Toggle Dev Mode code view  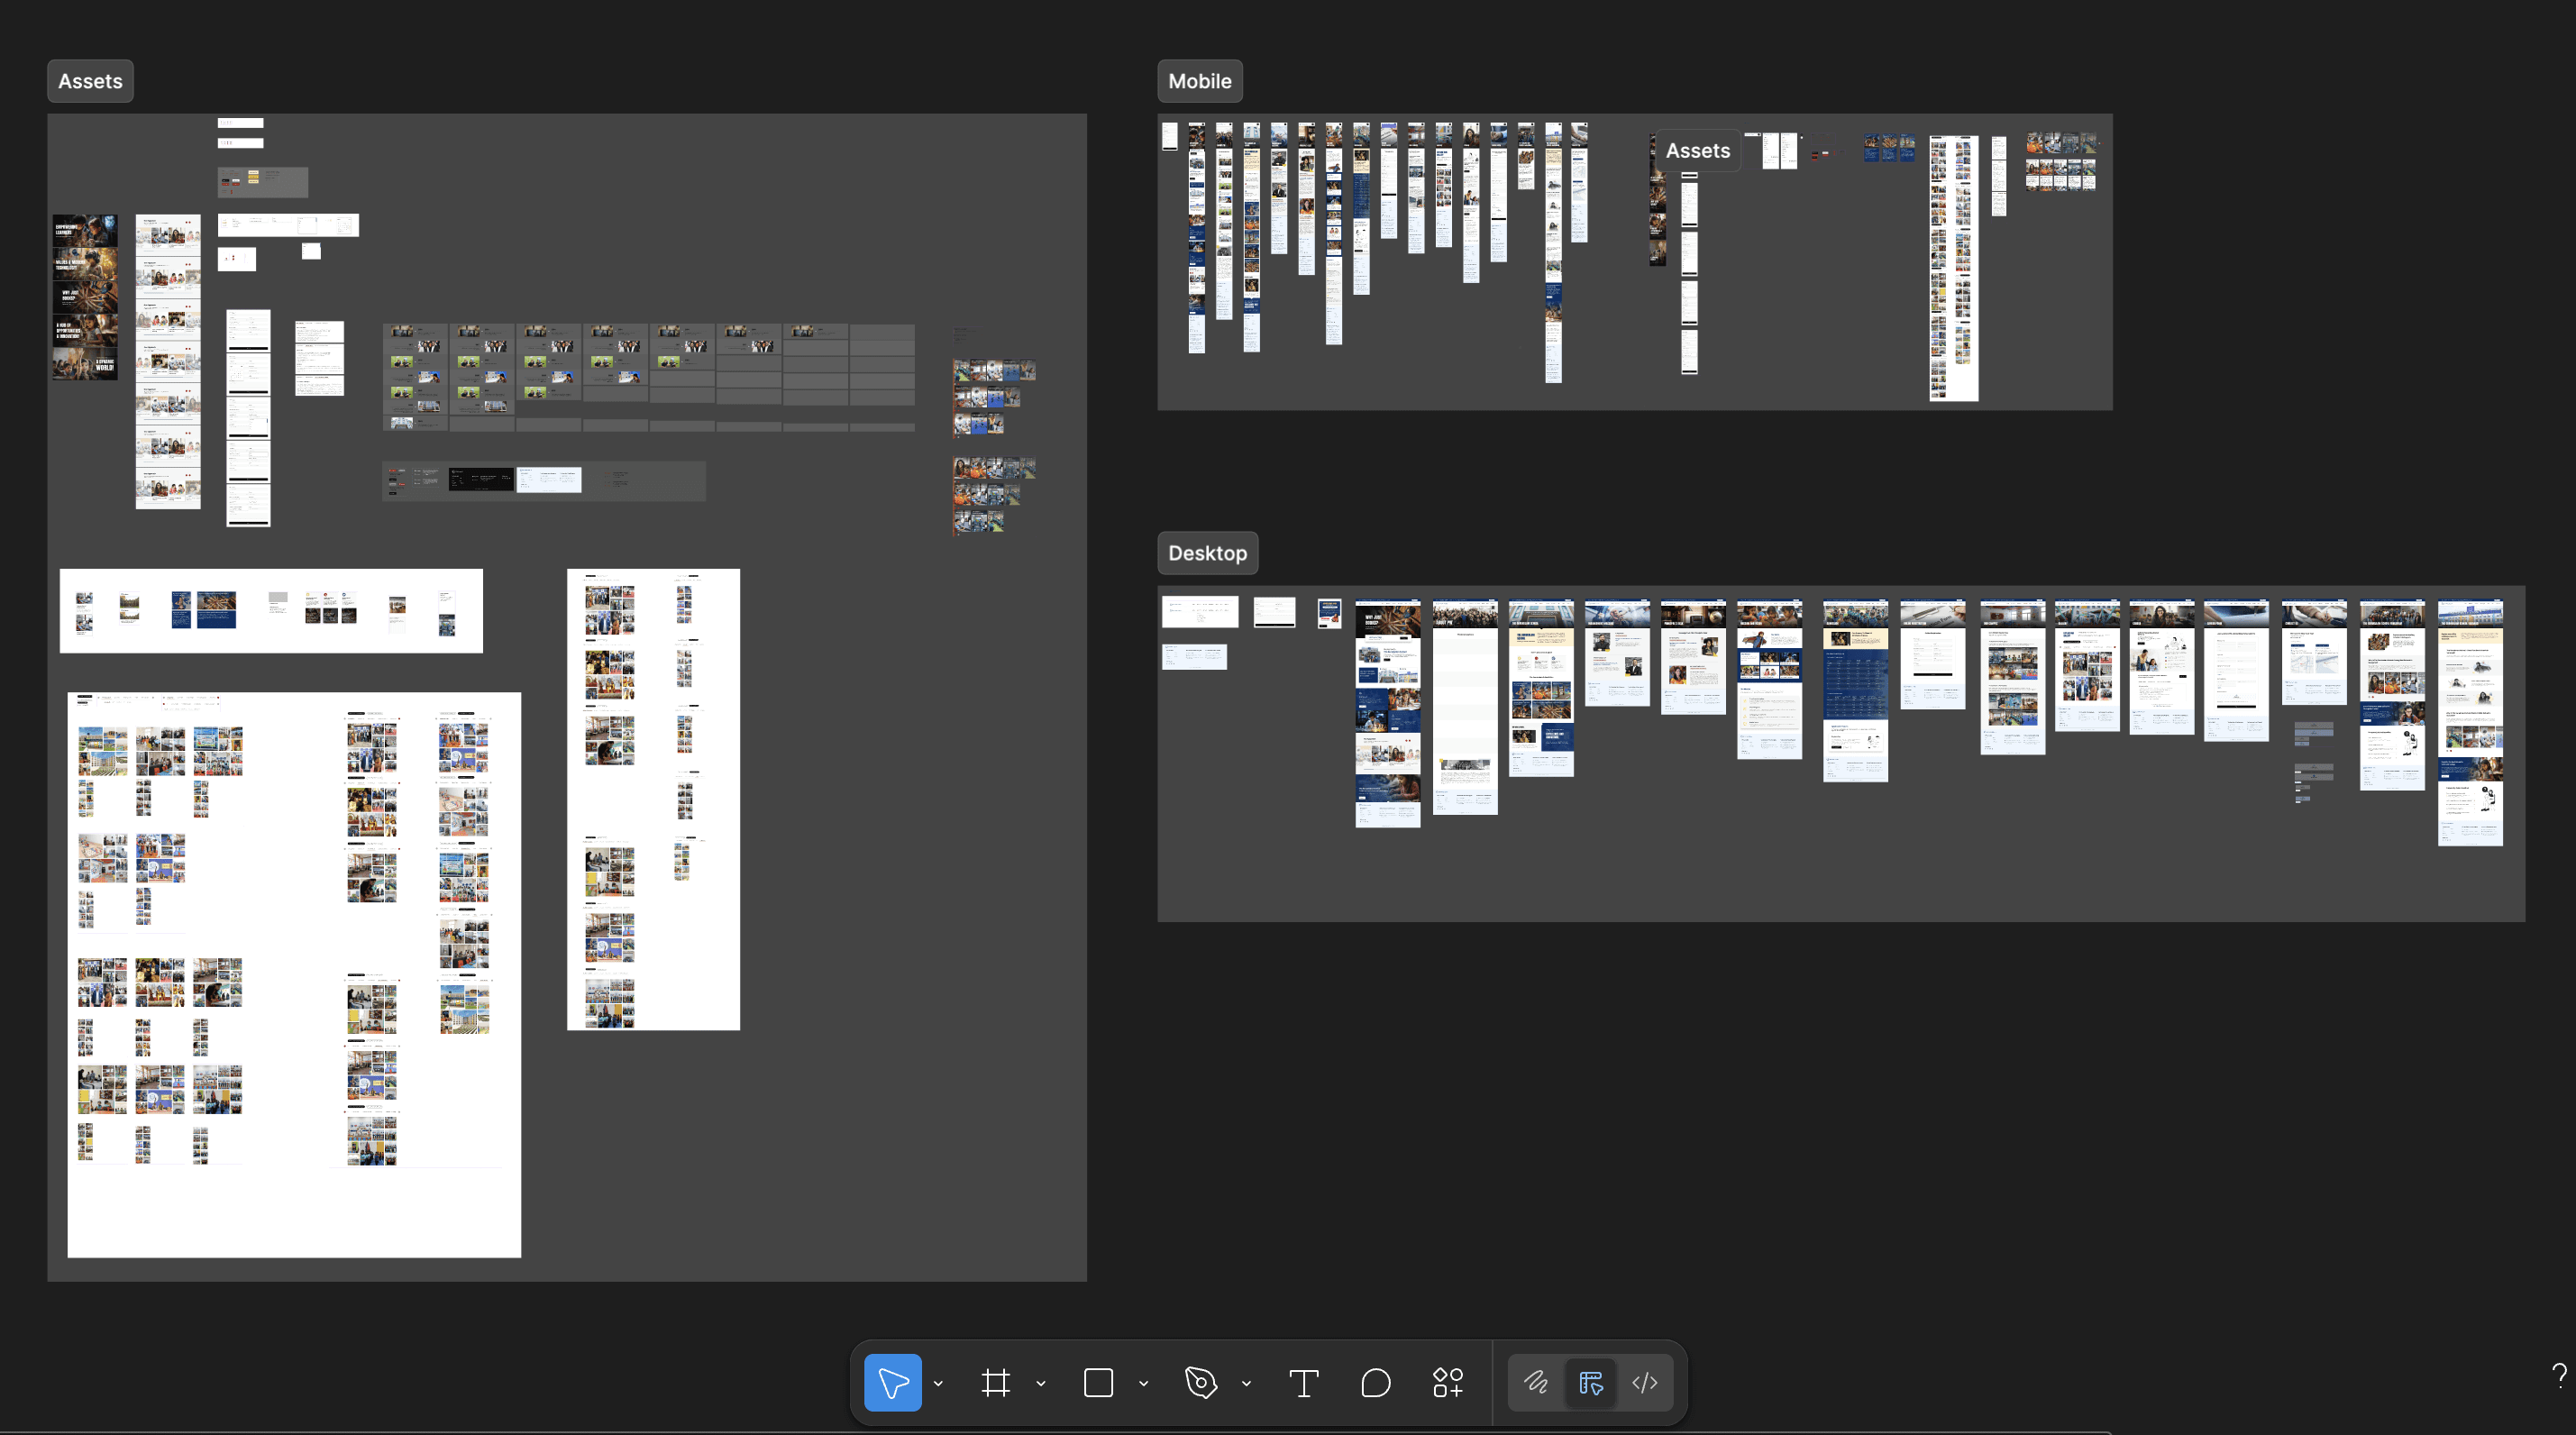1645,1383
